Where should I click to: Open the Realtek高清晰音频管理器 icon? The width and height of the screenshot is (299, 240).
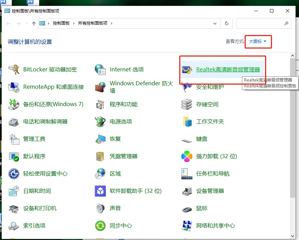(187, 70)
